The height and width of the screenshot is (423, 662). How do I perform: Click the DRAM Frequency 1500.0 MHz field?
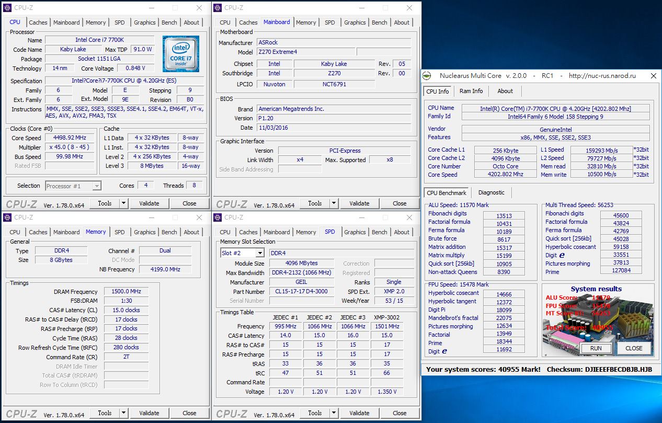tap(125, 292)
